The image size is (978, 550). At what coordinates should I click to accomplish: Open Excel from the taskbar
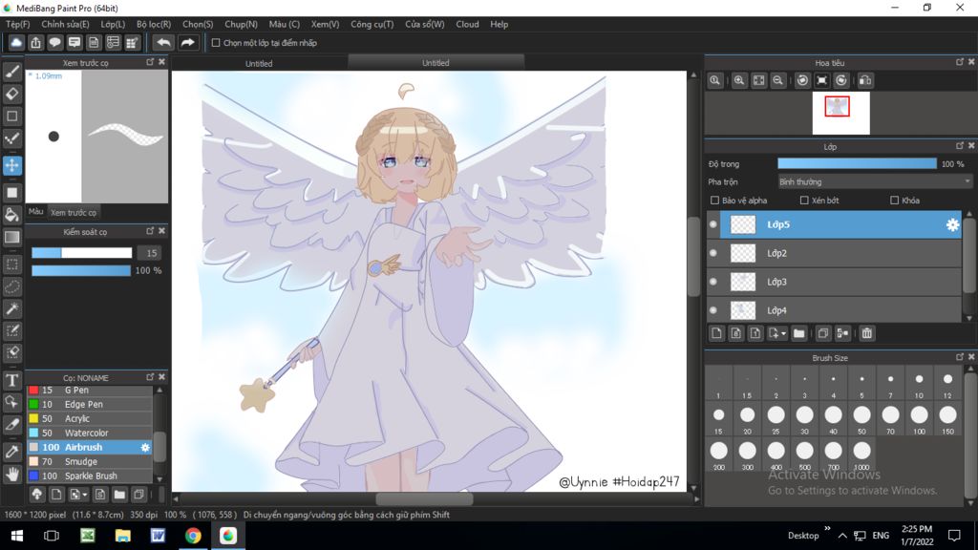[x=87, y=536]
